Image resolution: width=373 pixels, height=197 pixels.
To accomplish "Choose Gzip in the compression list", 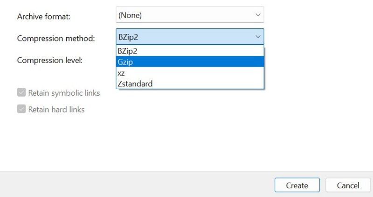I will point(190,62).
